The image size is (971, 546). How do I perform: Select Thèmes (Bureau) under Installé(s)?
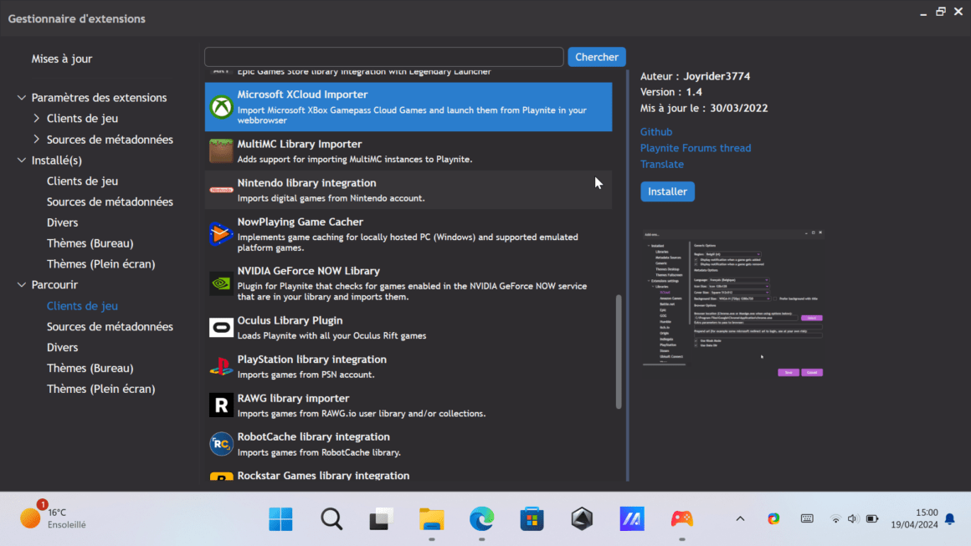[x=90, y=243]
